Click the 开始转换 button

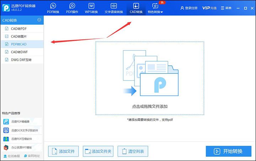[x=229, y=151]
